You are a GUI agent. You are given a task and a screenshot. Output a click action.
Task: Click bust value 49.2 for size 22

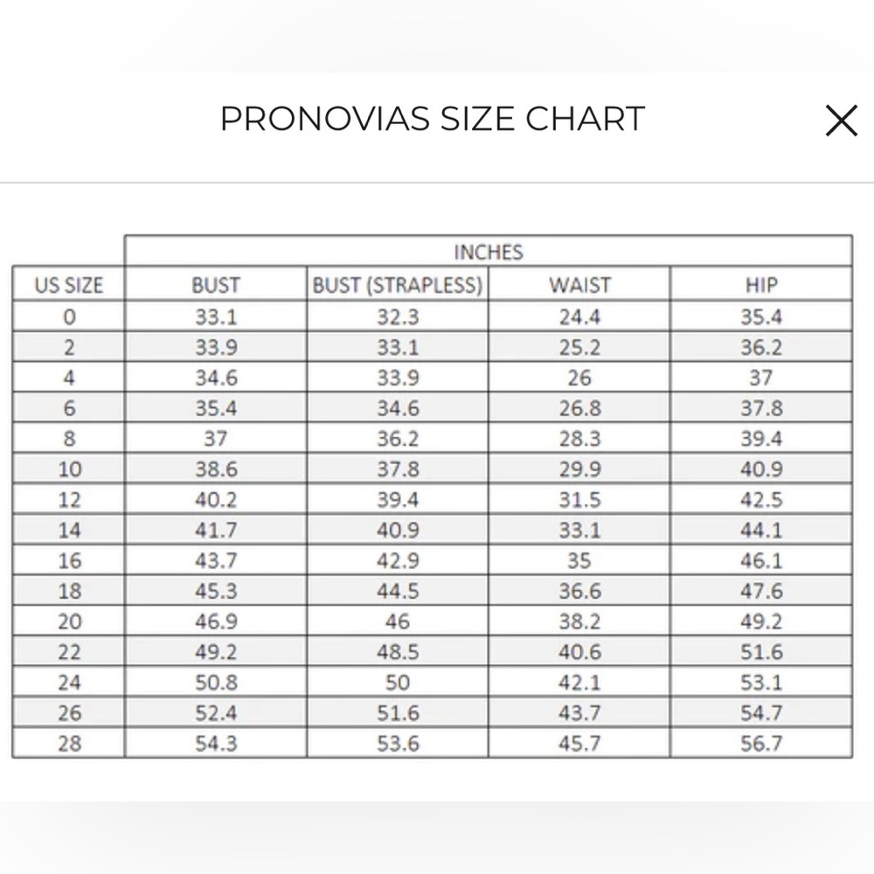[x=216, y=652]
